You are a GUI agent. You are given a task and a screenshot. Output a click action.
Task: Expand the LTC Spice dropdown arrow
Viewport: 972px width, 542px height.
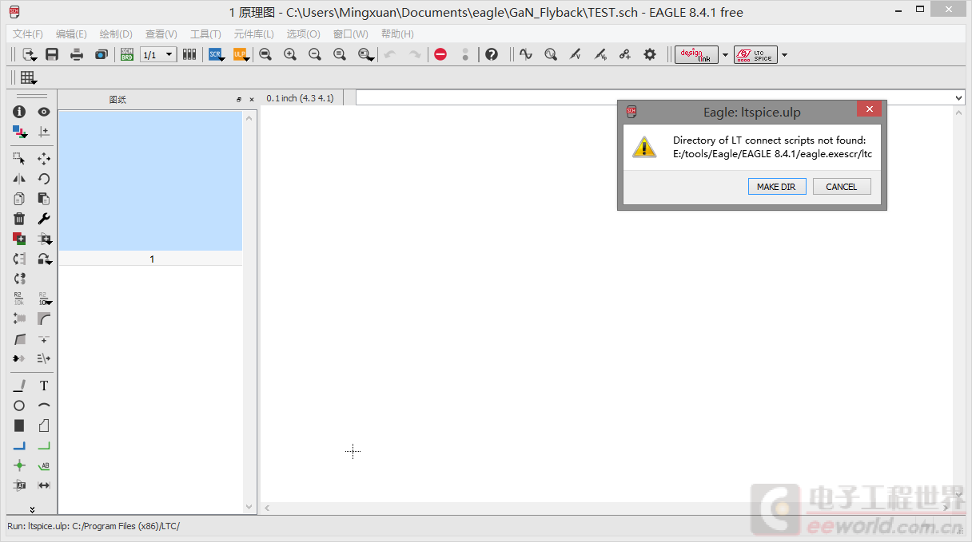784,55
